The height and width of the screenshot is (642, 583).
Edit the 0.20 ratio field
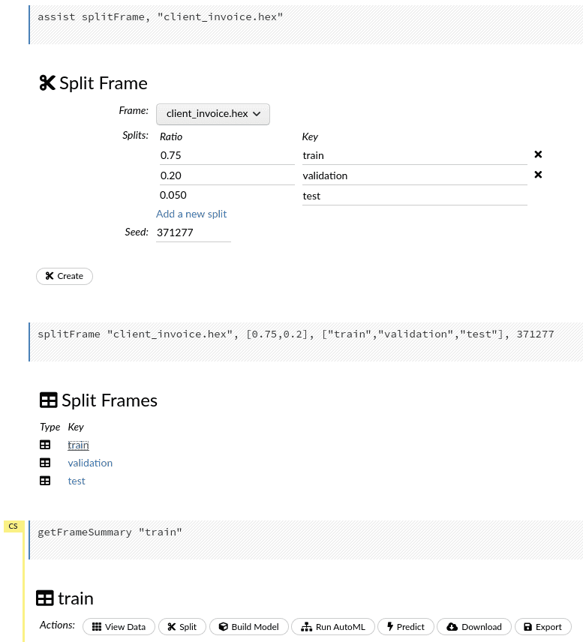click(x=215, y=175)
